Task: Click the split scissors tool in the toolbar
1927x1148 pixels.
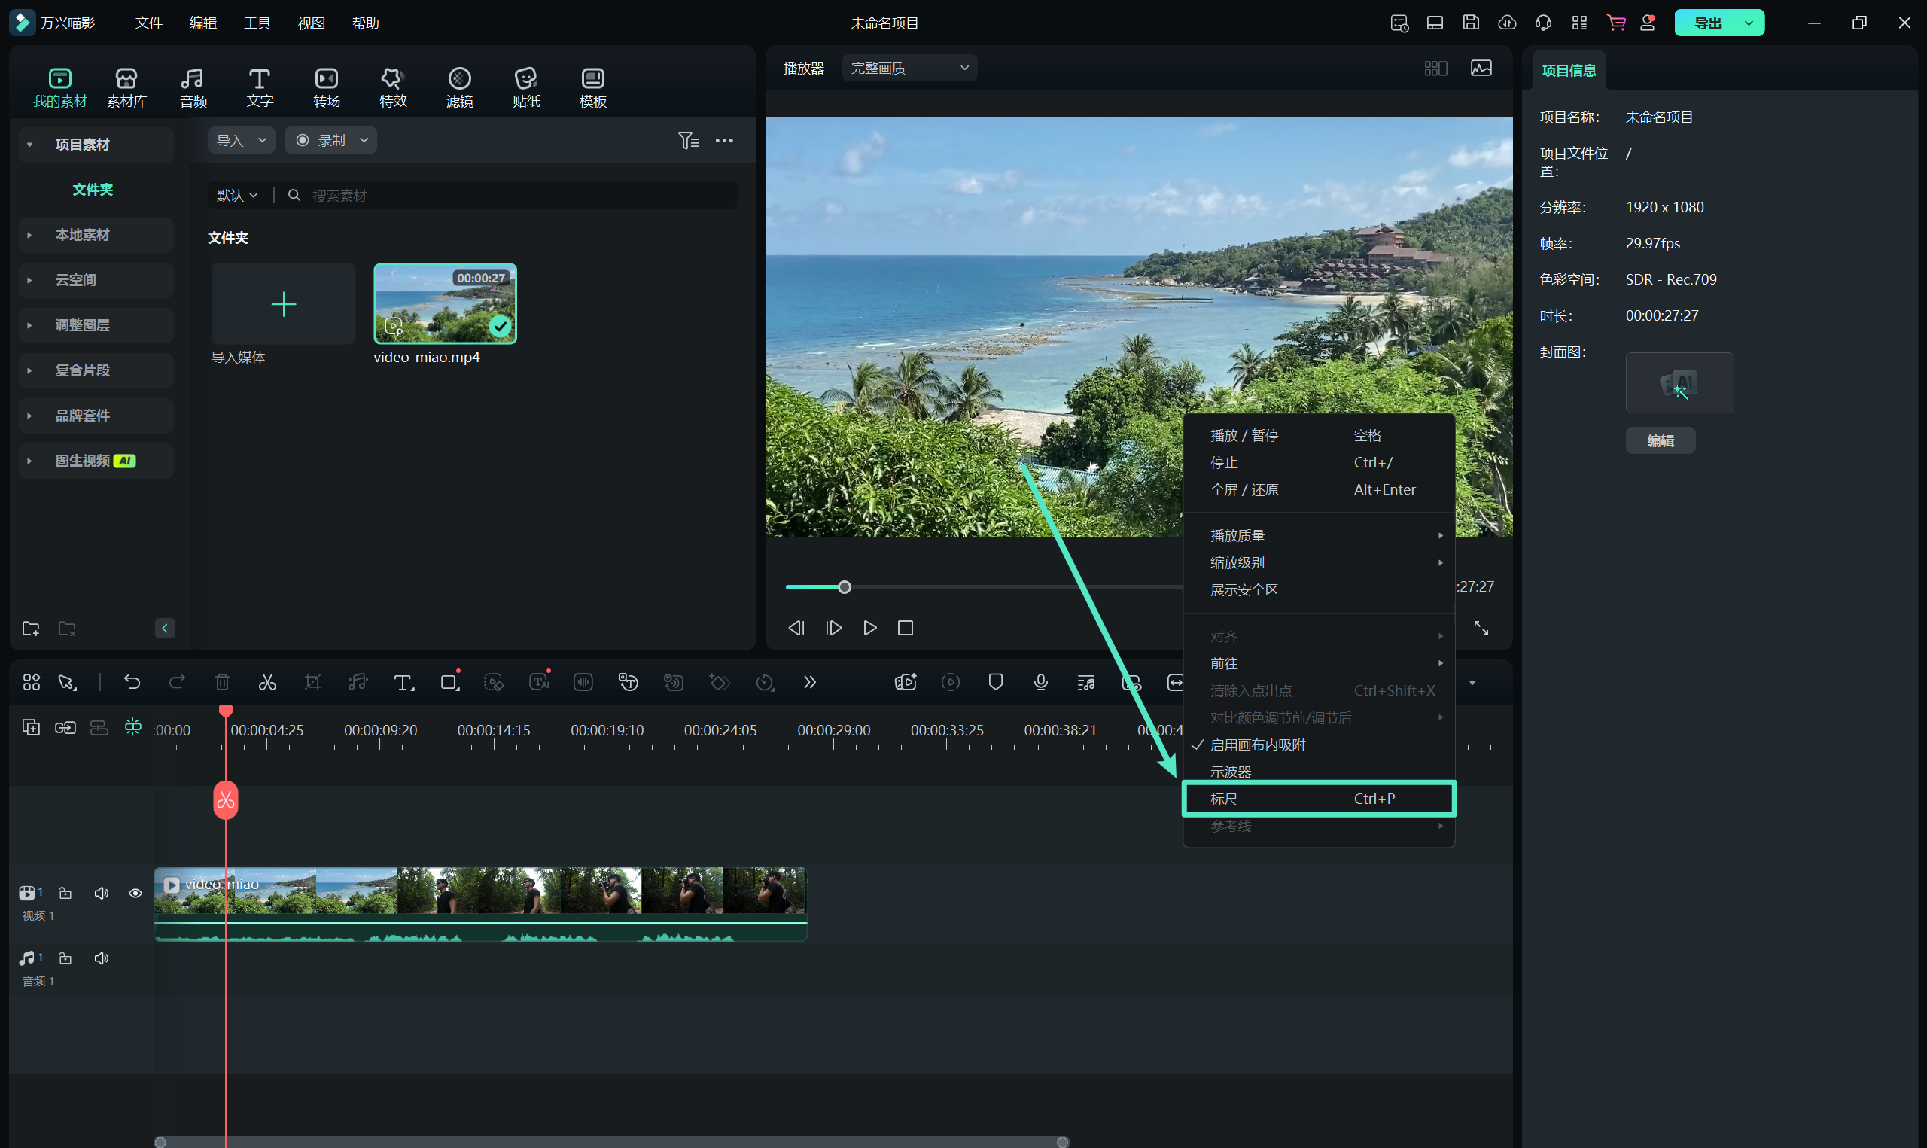Action: coord(266,682)
